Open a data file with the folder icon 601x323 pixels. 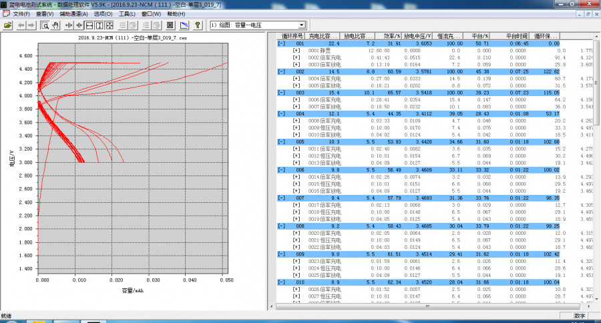point(7,25)
